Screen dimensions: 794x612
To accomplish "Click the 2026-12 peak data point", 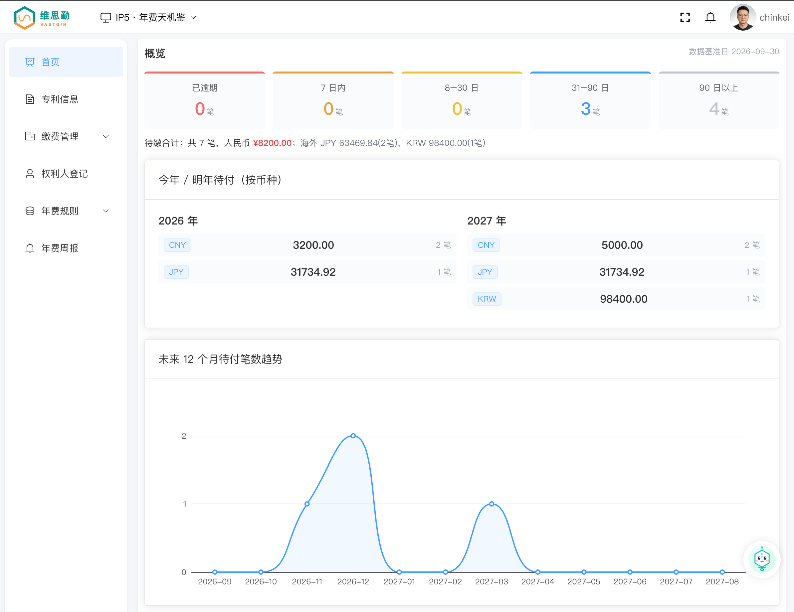I will pyautogui.click(x=353, y=435).
